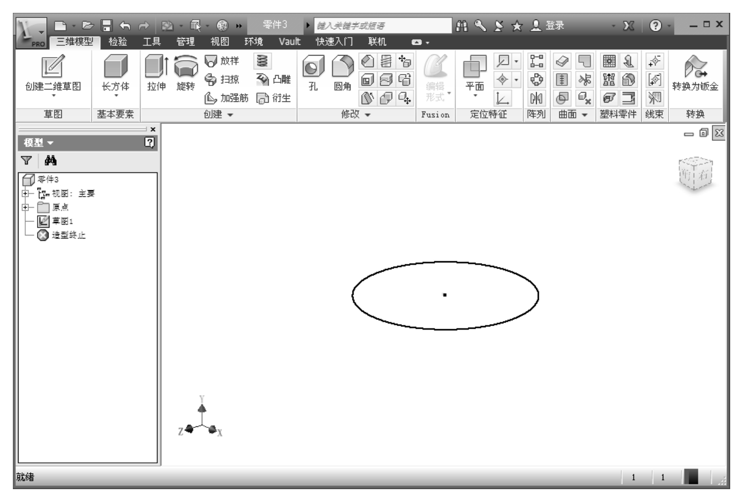Select the Revolve (旋转) tool
The height and width of the screenshot is (502, 741).
point(186,67)
